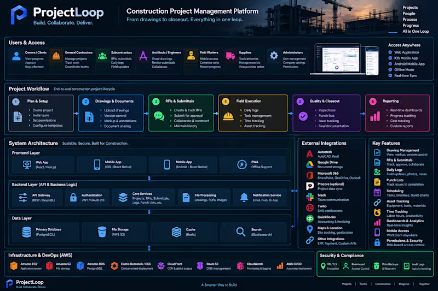Click the "Elastic Beanstalk / ECS" label
This screenshot has height=291, width=438.
point(136,264)
